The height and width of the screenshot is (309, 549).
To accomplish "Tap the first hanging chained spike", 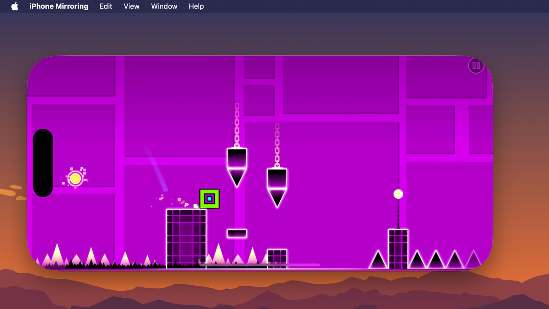I will tap(237, 168).
